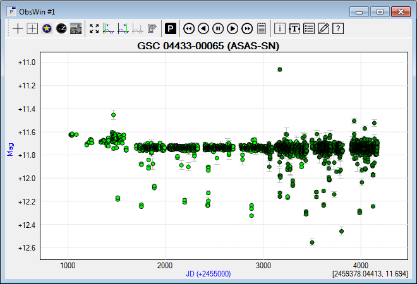Select the plain crosshair cursor tool
Screen dimensions: 417x284
[18, 28]
